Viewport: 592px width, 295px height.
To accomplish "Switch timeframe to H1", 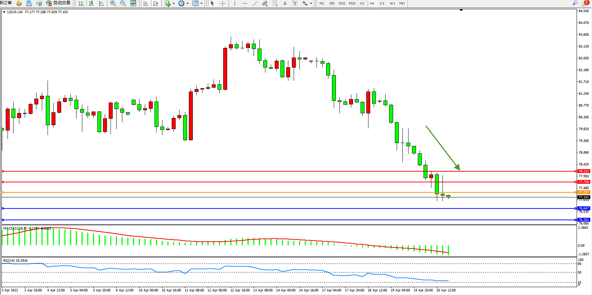I will 362,3.
